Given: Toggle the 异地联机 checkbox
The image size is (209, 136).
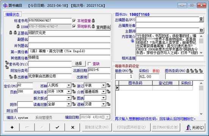Looking at the screenshot, I should pyautogui.click(x=74, y=26).
